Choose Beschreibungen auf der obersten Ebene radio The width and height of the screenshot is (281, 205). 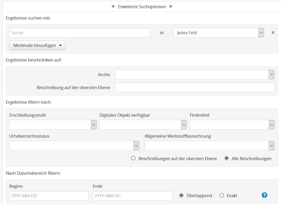(x=133, y=158)
